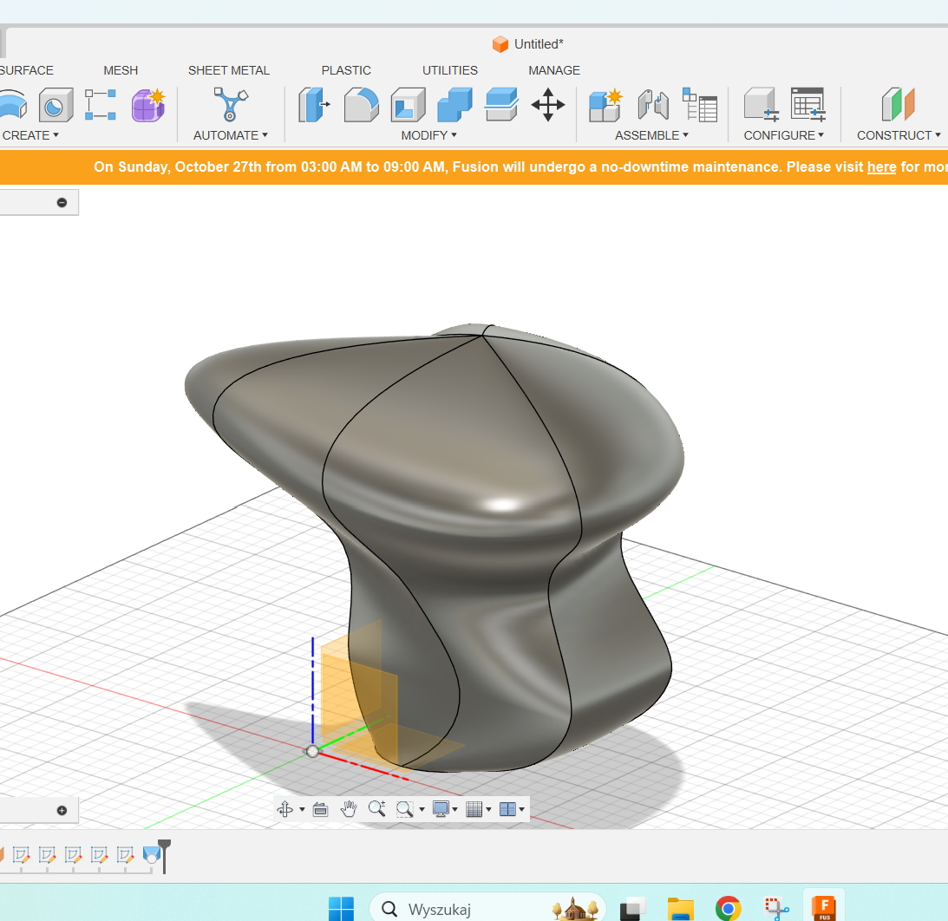This screenshot has width=948, height=921.
Task: Click the Grid and Snaps icon
Action: 474,808
